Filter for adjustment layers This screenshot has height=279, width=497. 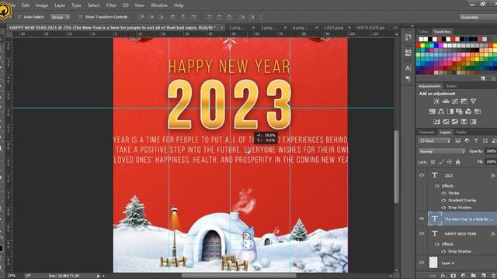(467, 140)
